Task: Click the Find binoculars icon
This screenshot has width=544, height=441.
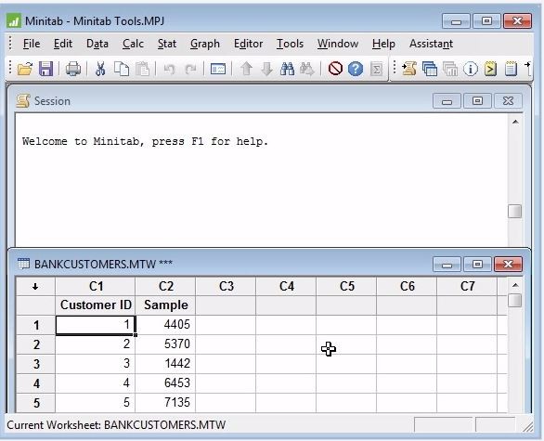Action: (x=287, y=69)
